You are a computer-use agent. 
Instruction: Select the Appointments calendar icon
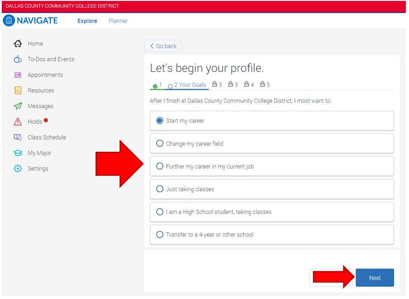[17, 75]
